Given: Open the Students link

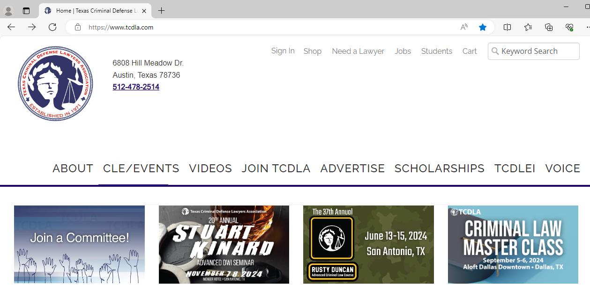Looking at the screenshot, I should (x=437, y=51).
